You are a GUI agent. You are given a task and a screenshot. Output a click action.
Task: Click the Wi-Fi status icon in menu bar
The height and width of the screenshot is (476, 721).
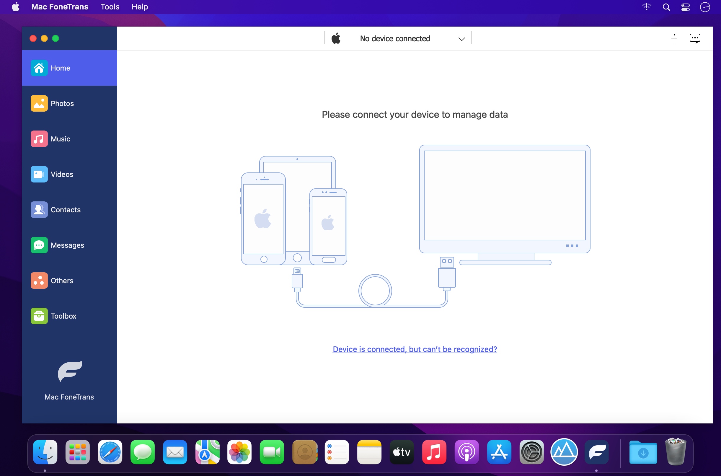coord(647,7)
